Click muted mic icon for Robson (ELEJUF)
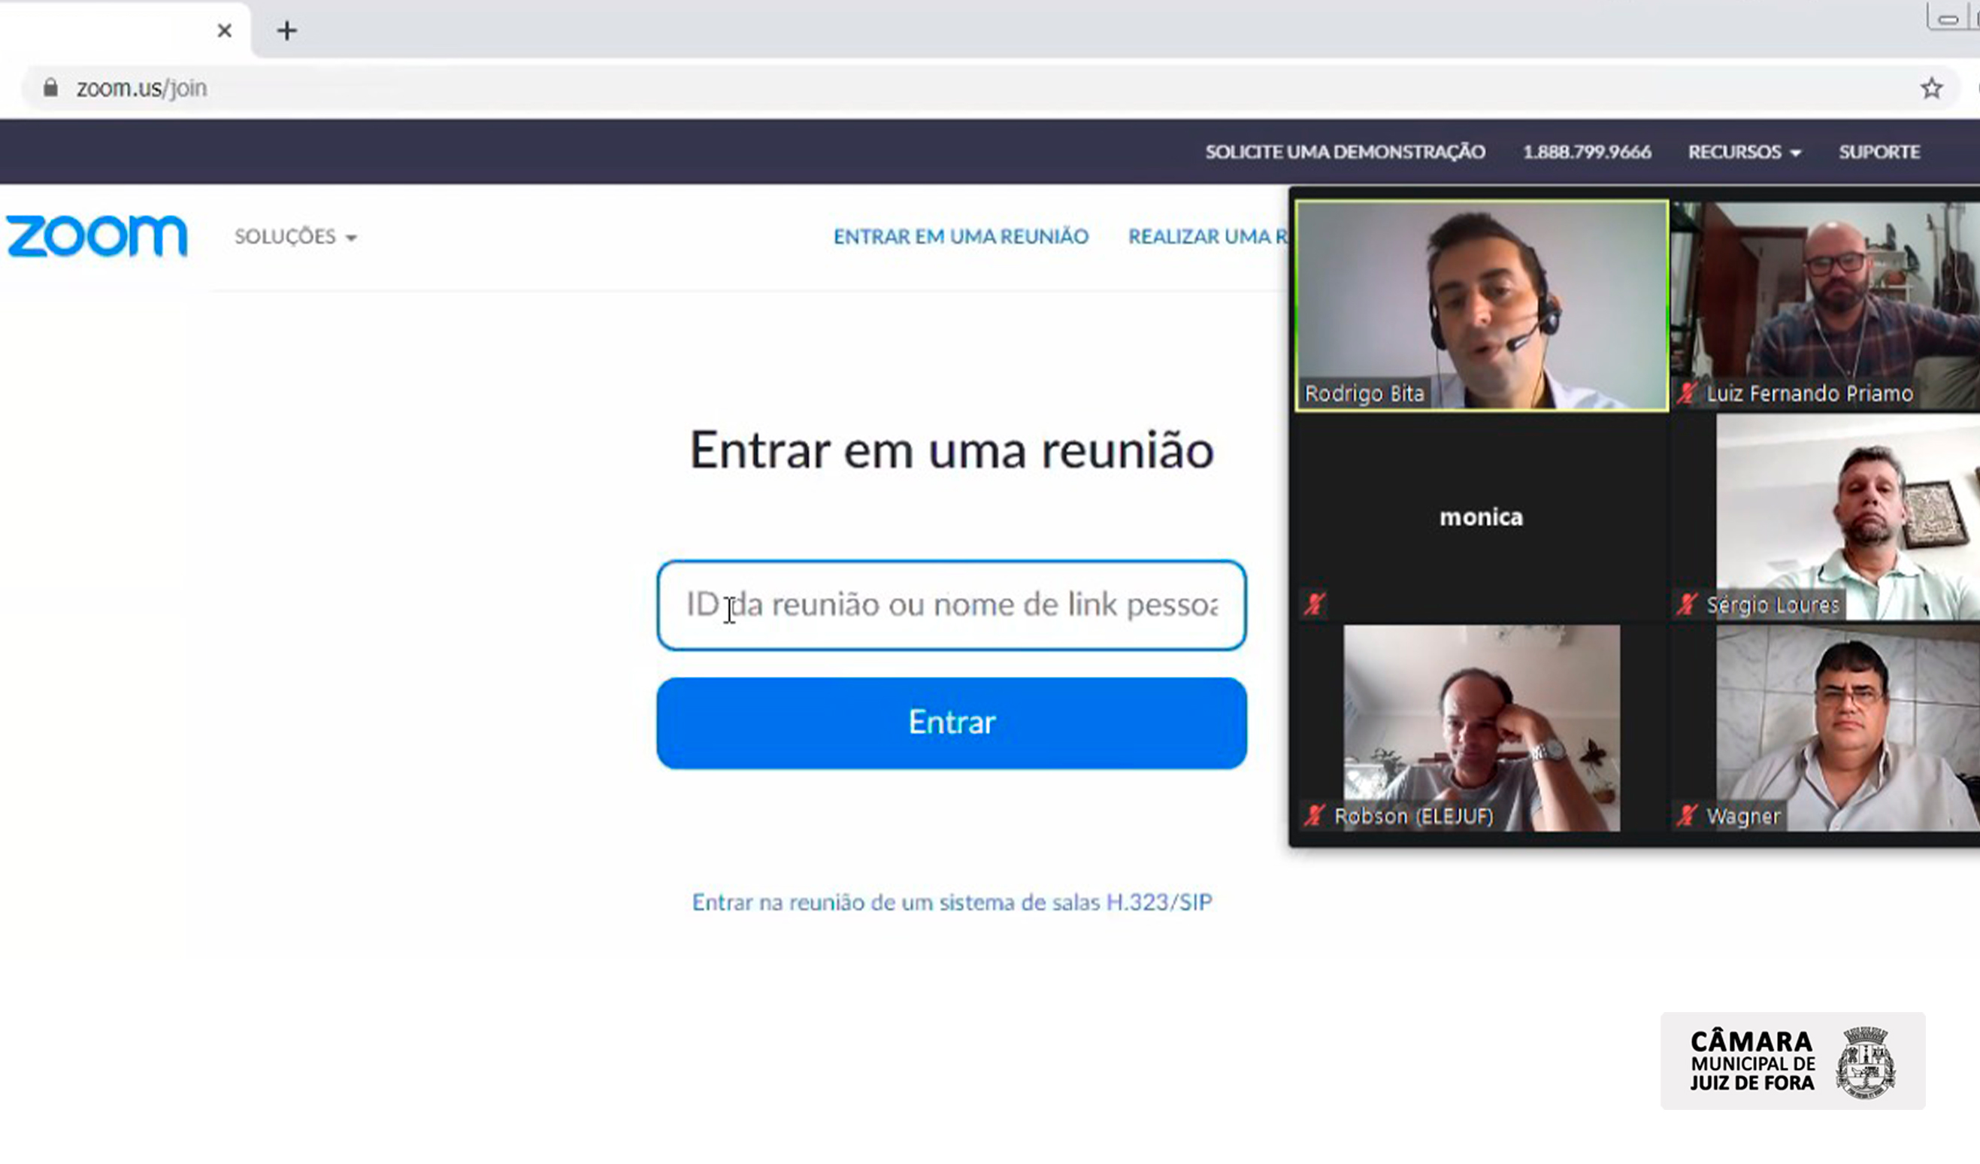This screenshot has width=1980, height=1164. (x=1315, y=816)
